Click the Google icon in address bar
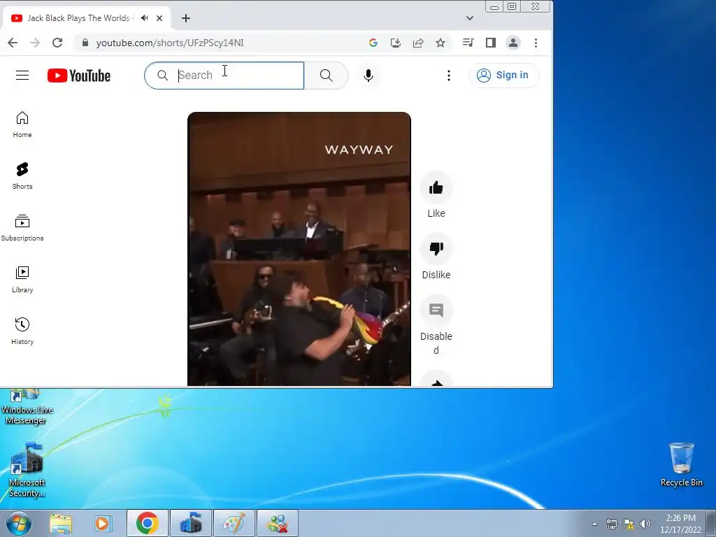The height and width of the screenshot is (537, 716). (373, 43)
